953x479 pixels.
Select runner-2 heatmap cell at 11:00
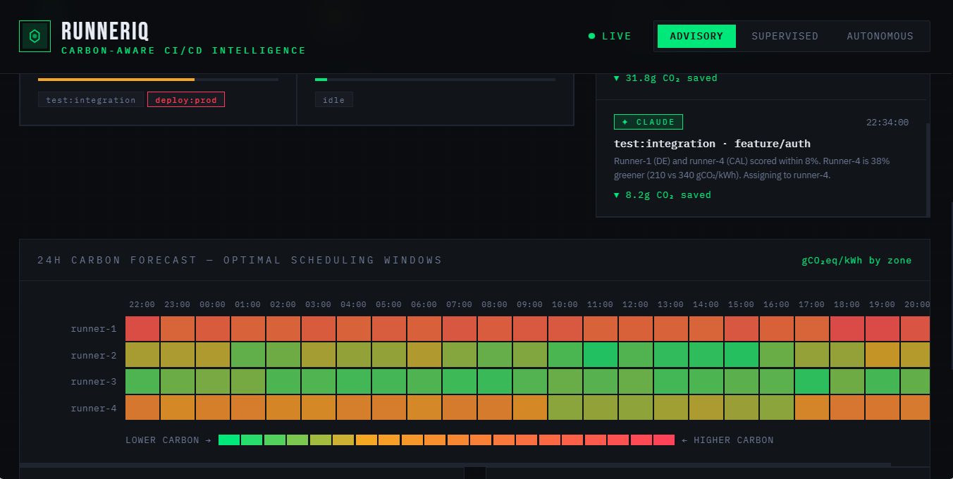click(601, 355)
